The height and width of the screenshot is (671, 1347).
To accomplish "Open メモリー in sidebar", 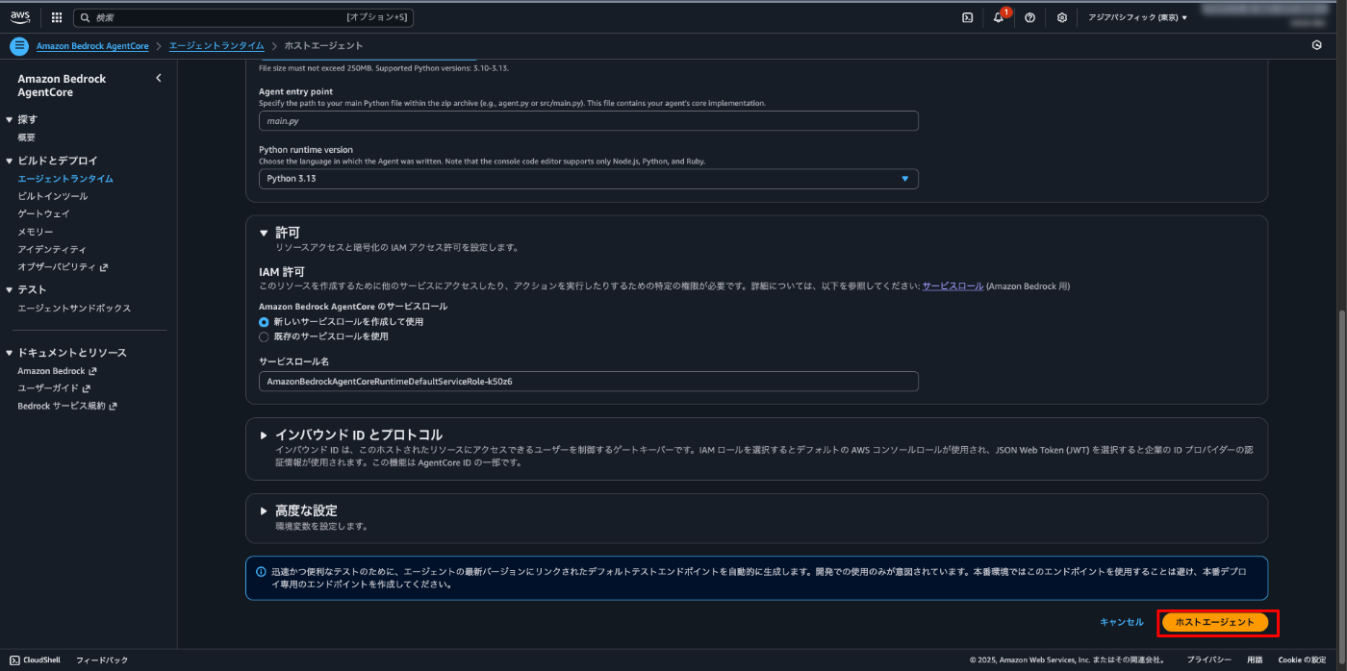I will (36, 232).
